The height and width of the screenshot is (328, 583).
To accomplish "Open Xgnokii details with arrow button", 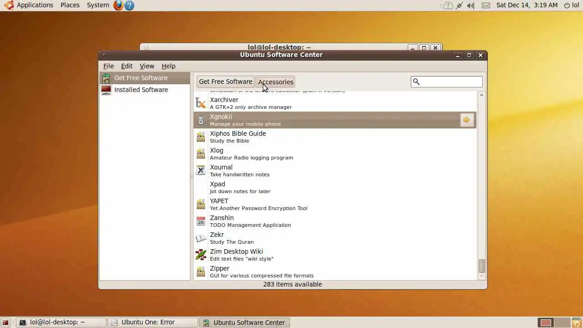I will pyautogui.click(x=467, y=120).
